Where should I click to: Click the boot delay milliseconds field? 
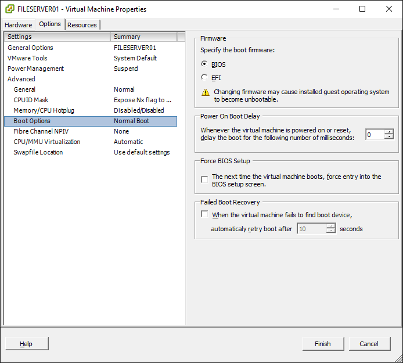pyautogui.click(x=375, y=135)
